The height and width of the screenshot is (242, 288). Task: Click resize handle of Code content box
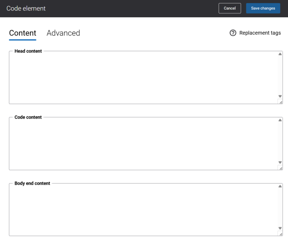tap(280, 168)
